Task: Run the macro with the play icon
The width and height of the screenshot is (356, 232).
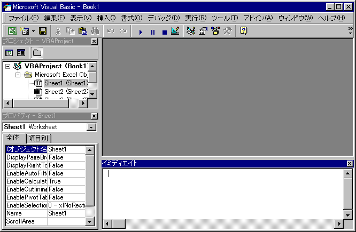Action: [x=141, y=32]
